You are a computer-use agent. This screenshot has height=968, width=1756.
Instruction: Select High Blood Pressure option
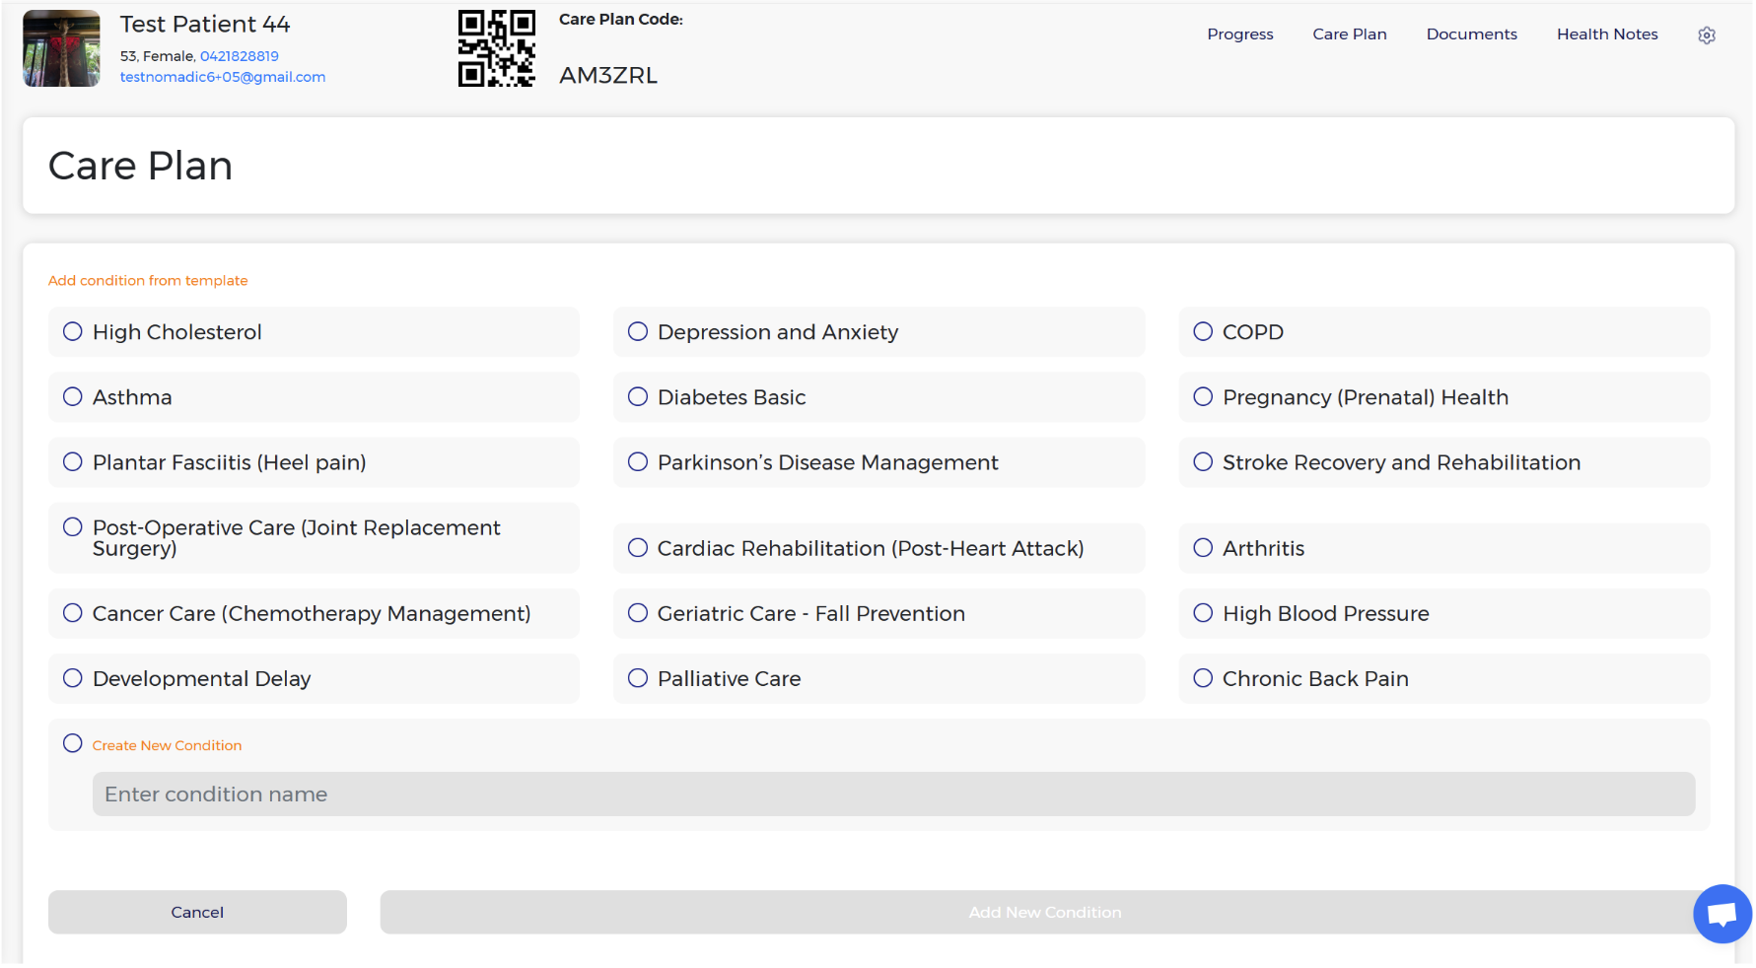pyautogui.click(x=1203, y=613)
